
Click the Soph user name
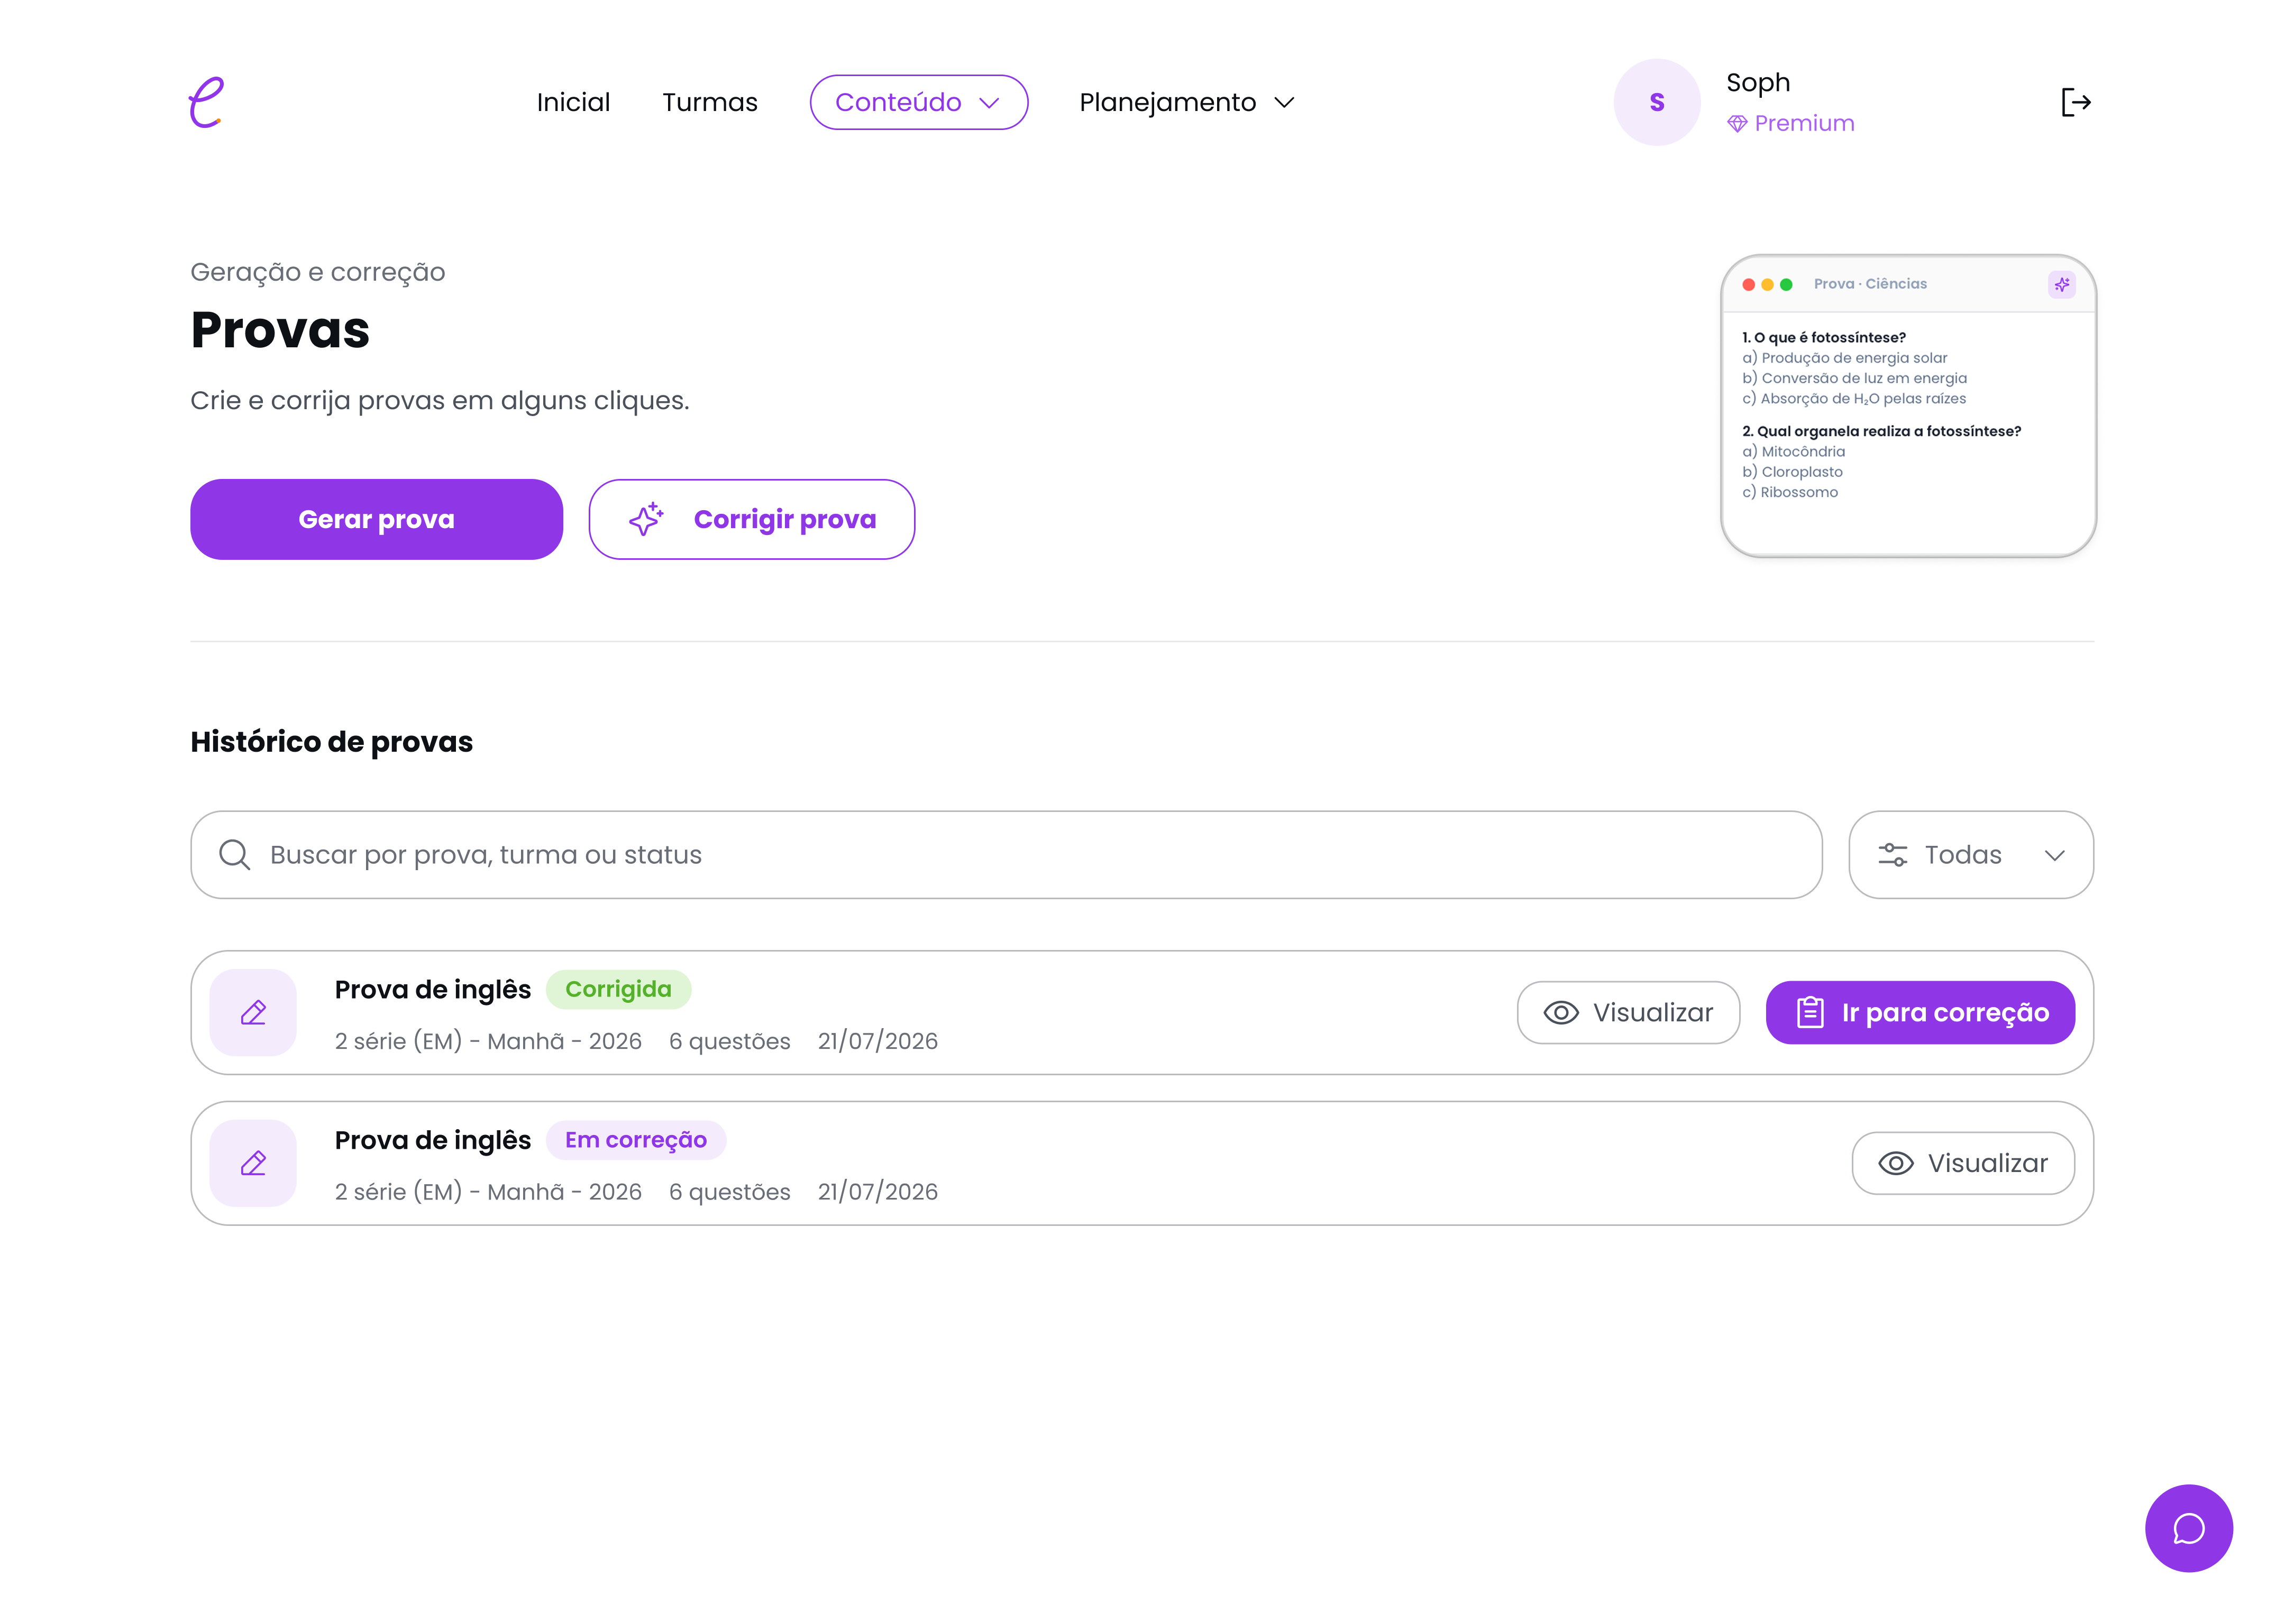pyautogui.click(x=1758, y=83)
